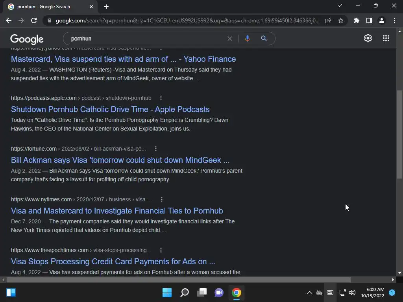Viewport: 403px width, 302px height.
Task: Open Widgets panel on taskbar
Action: point(11,293)
